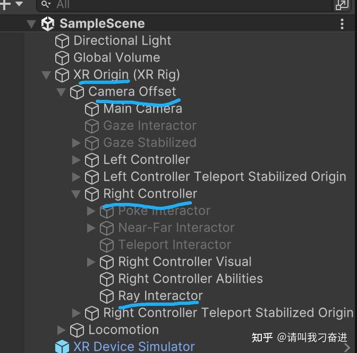Screen dimensions: 357x353
Task: Expand the Right Controller Visual object
Action: coord(91,262)
